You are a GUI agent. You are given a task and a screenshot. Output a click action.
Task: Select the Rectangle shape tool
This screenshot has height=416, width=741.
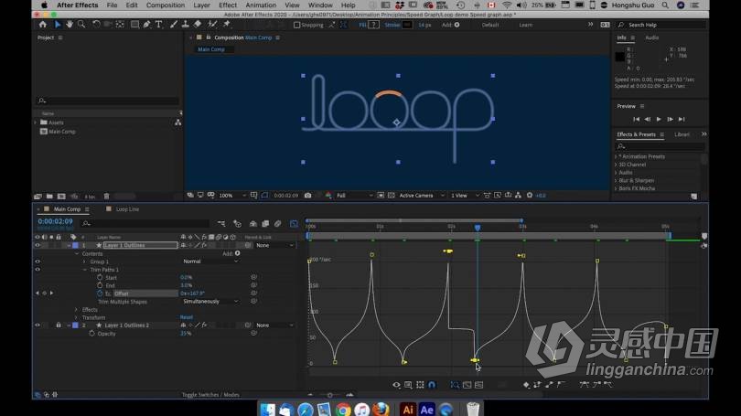coord(134,25)
